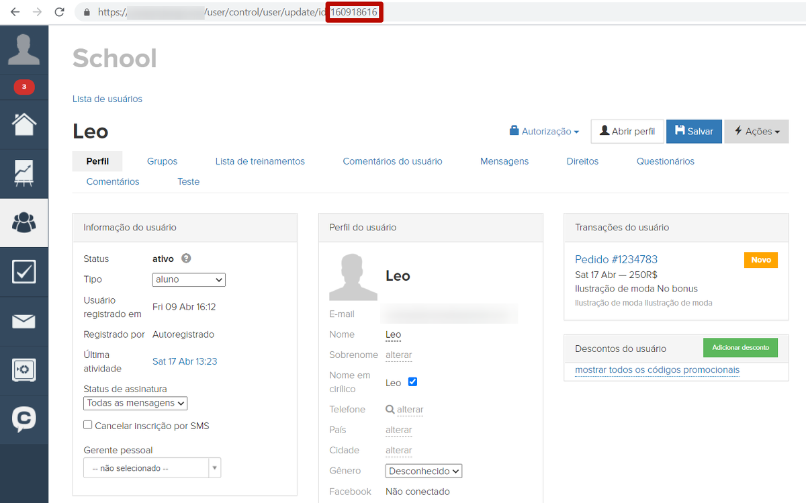Click the status help question mark icon
This screenshot has height=503, width=806.
coord(186,259)
